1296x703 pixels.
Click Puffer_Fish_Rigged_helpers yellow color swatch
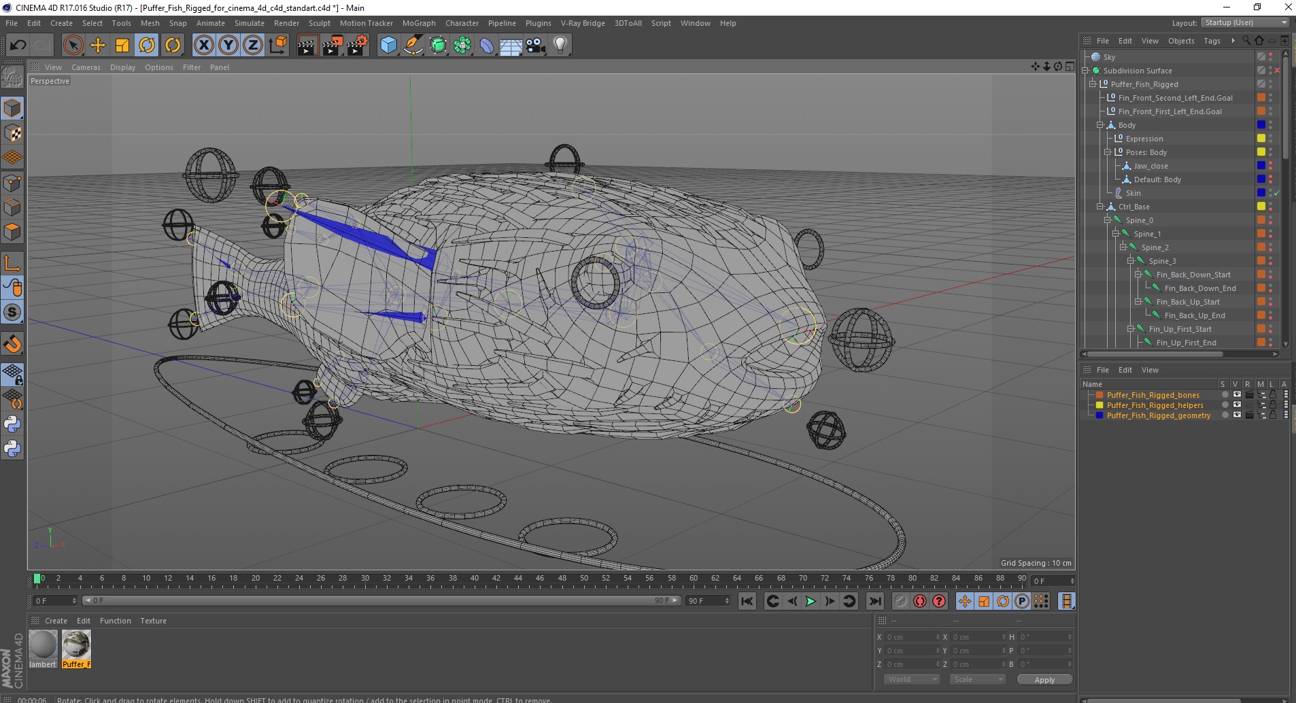tap(1099, 405)
